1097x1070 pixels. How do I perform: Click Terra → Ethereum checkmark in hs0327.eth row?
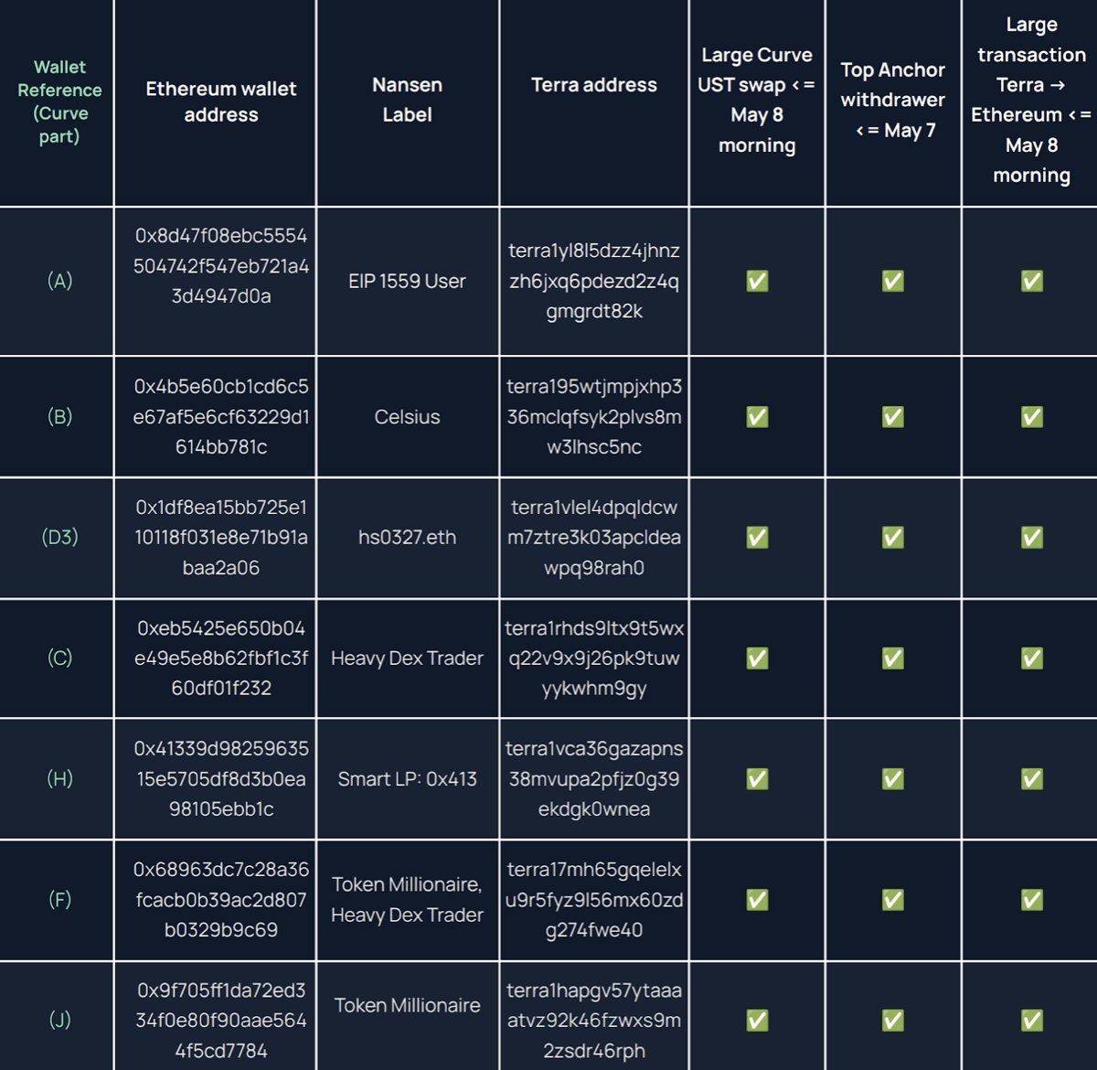(x=1032, y=538)
